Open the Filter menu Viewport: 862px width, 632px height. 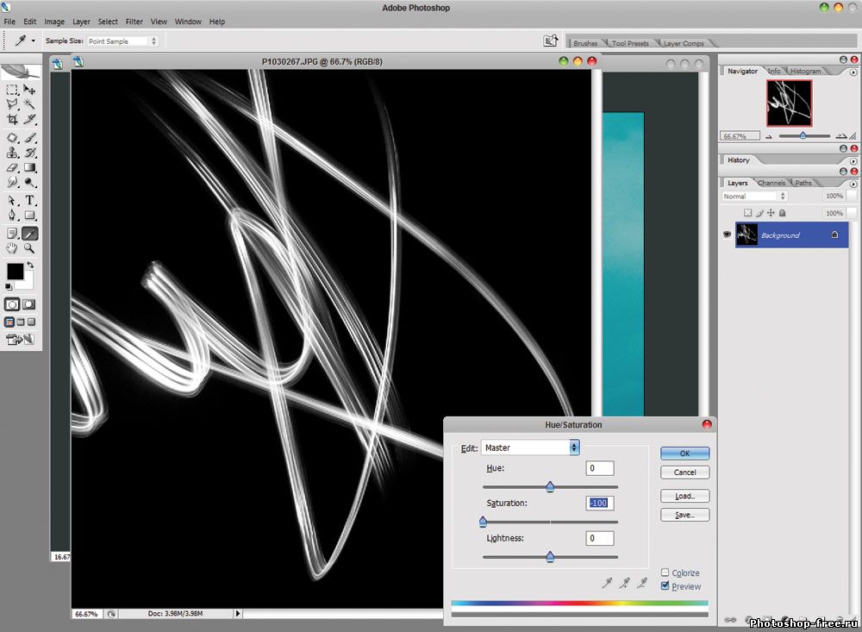coord(134,21)
